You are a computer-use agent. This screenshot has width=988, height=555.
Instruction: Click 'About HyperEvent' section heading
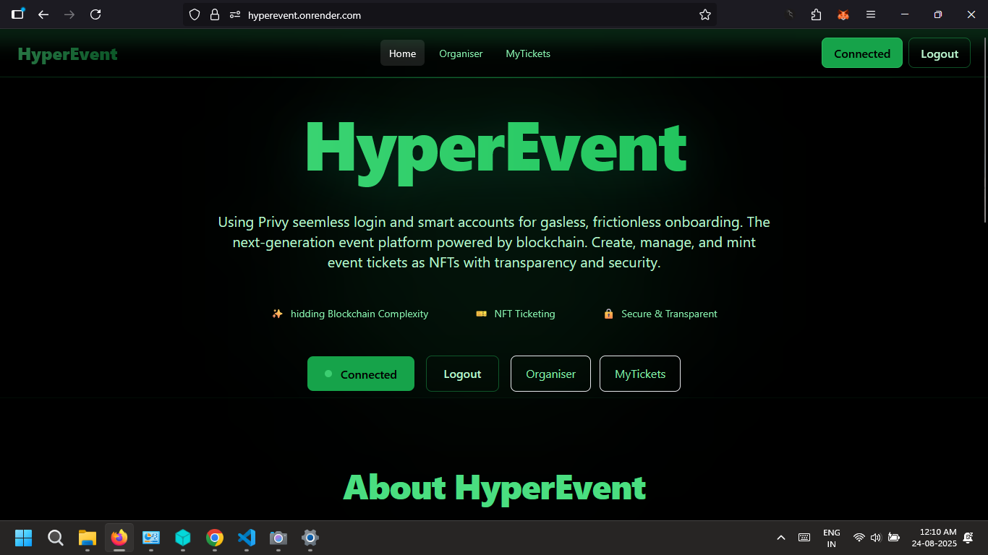click(494, 487)
